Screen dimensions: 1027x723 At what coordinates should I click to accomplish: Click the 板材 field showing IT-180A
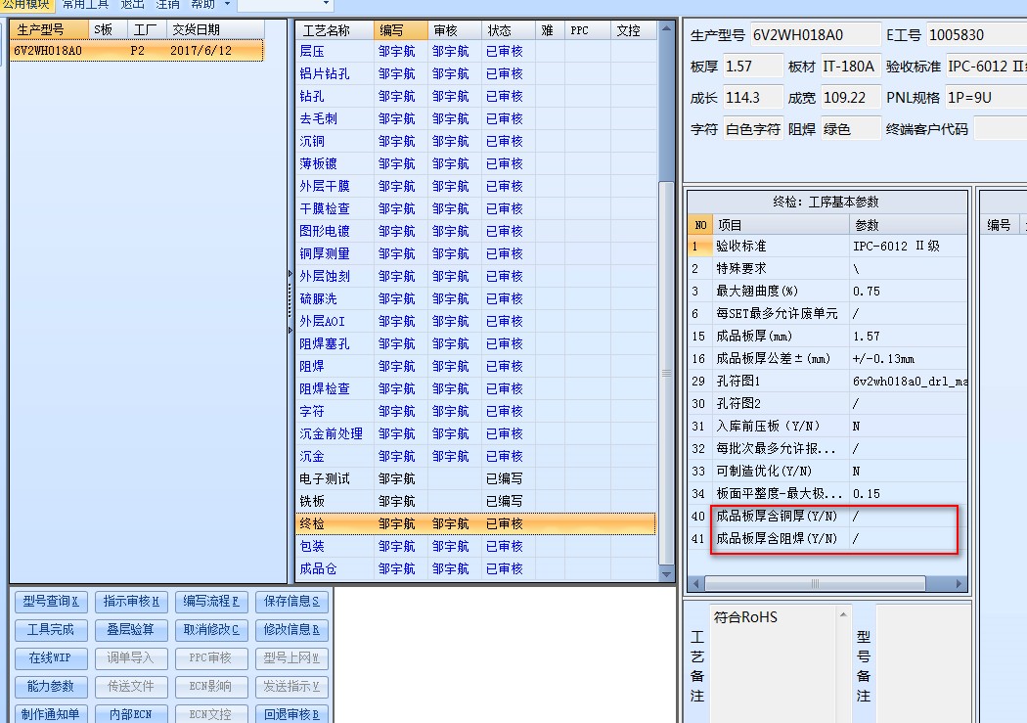850,67
